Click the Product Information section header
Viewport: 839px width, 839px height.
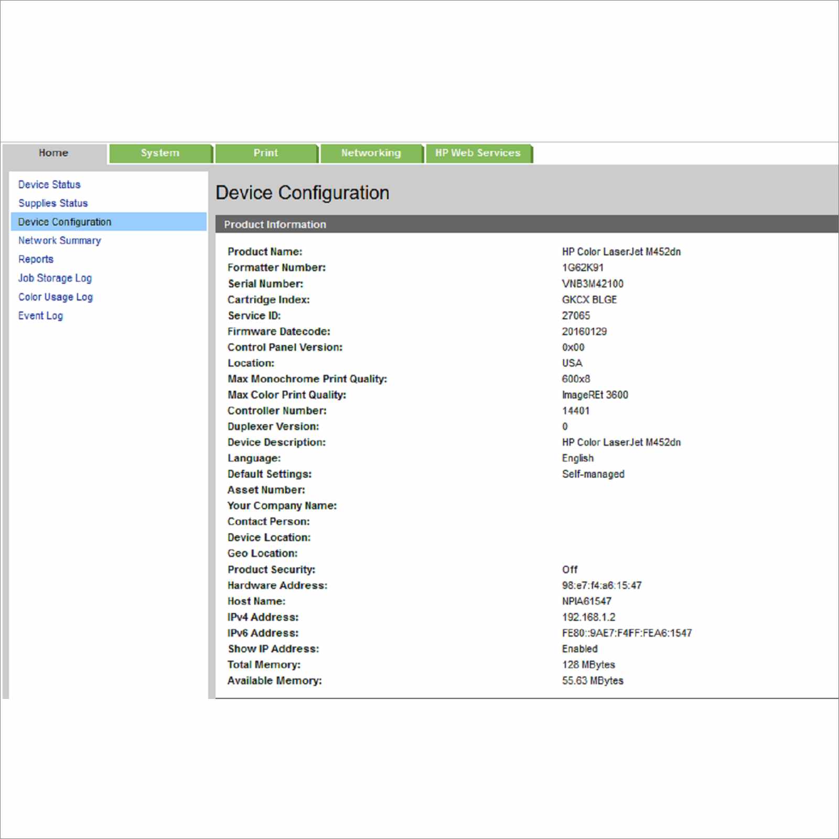[527, 224]
